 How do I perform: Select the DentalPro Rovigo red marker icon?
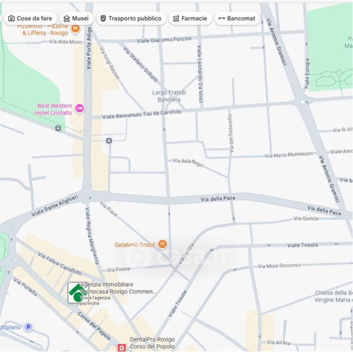click(x=122, y=347)
